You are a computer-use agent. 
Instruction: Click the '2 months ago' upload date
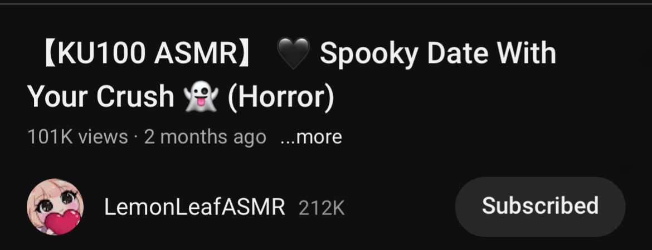[205, 137]
